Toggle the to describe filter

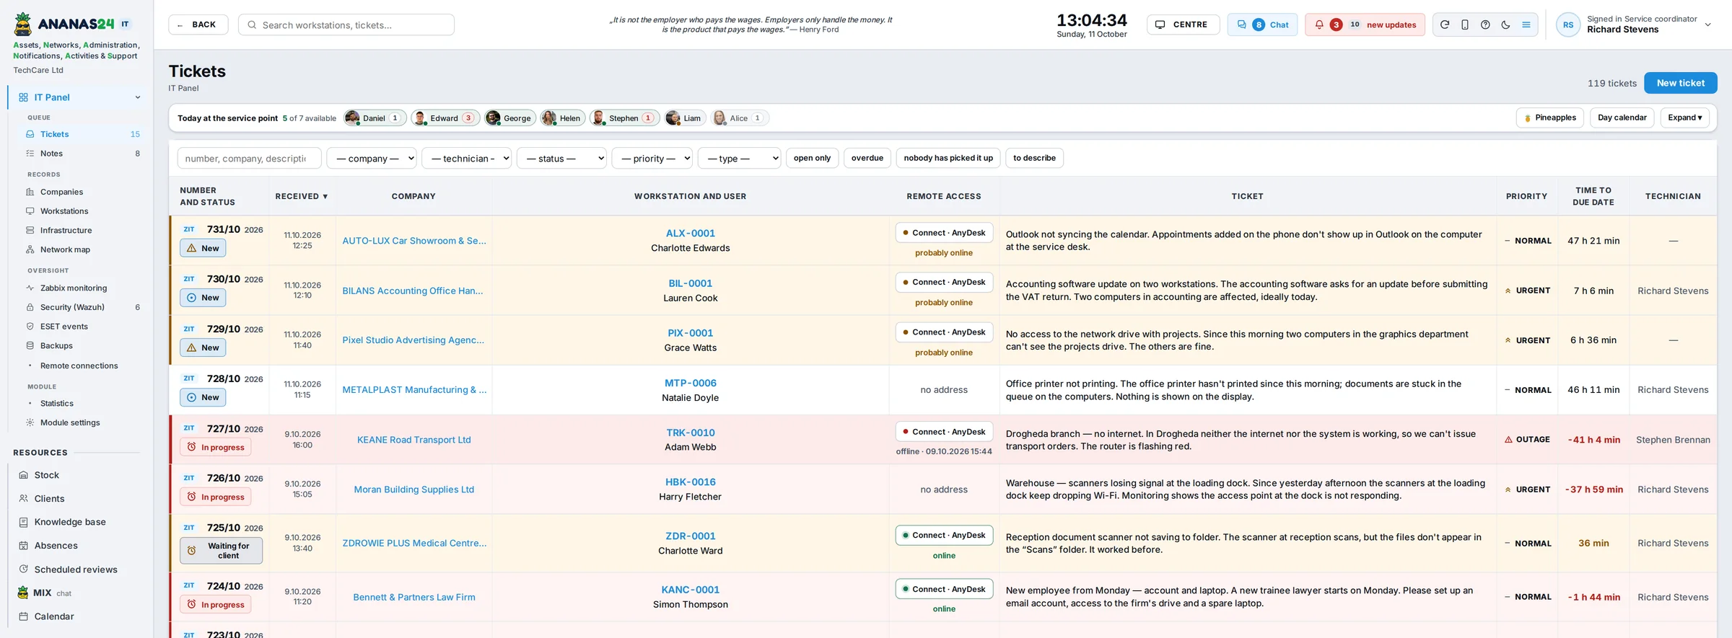[1034, 158]
